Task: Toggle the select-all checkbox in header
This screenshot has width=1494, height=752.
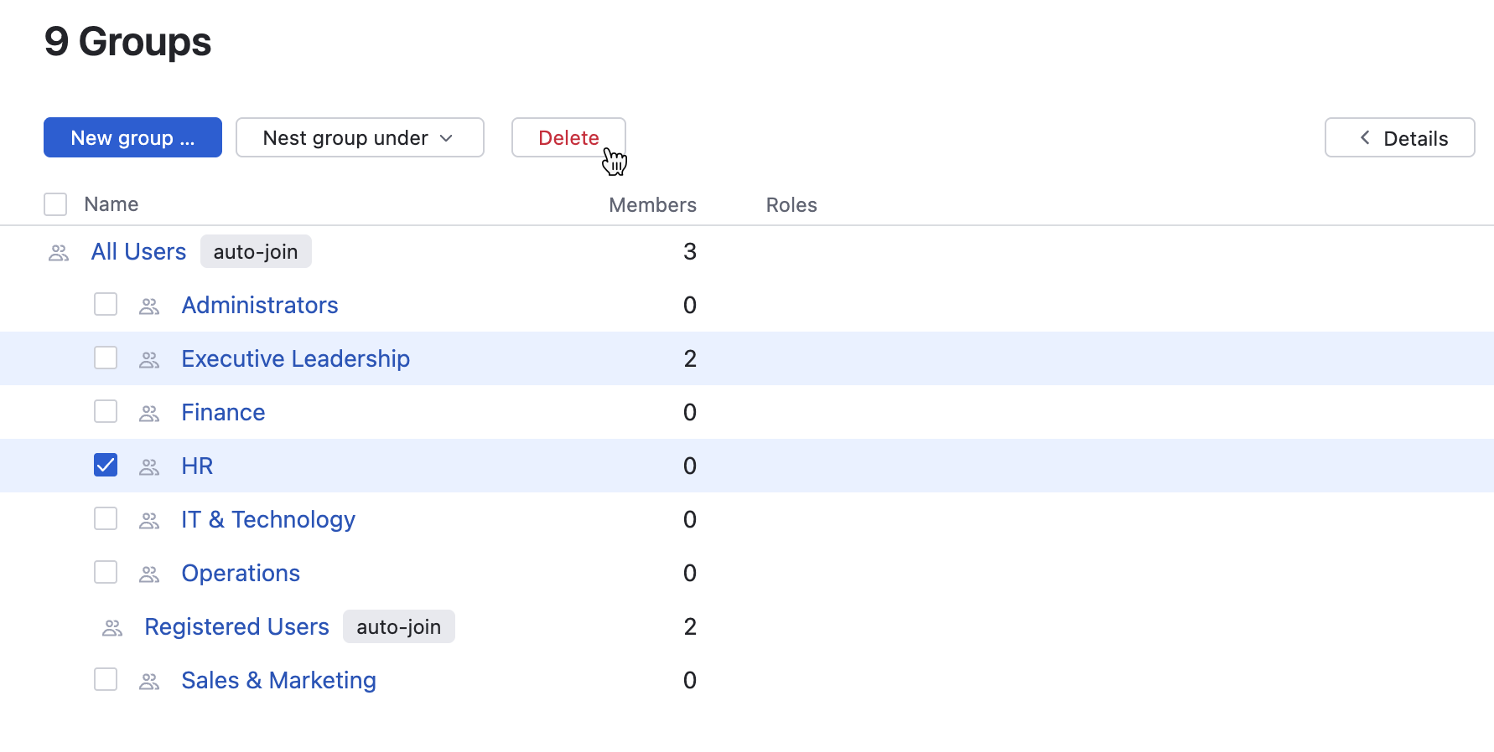Action: 55,204
